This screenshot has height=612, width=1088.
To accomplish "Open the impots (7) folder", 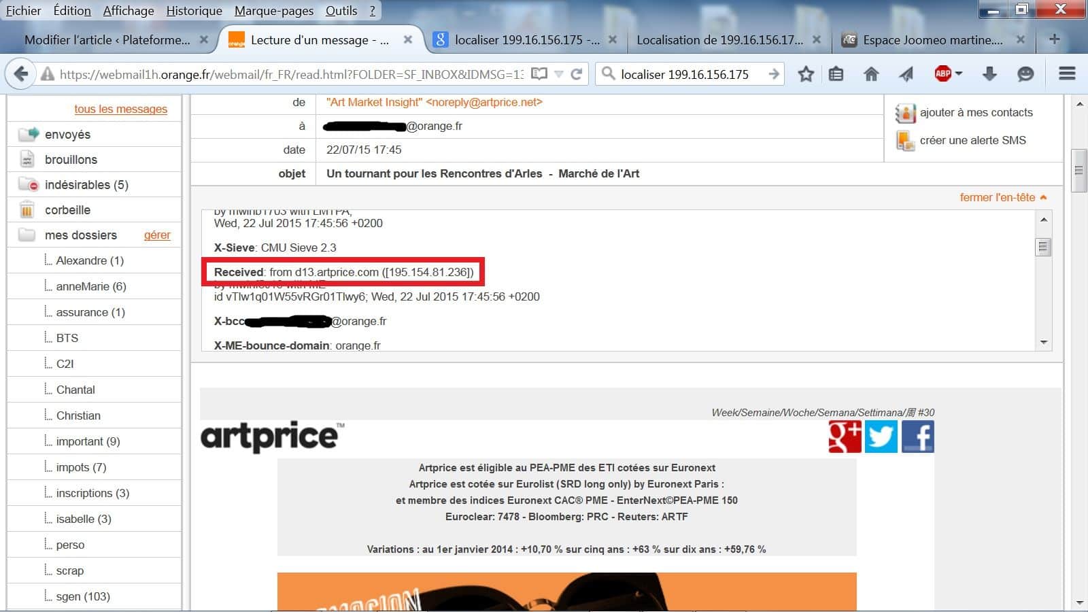I will point(81,468).
